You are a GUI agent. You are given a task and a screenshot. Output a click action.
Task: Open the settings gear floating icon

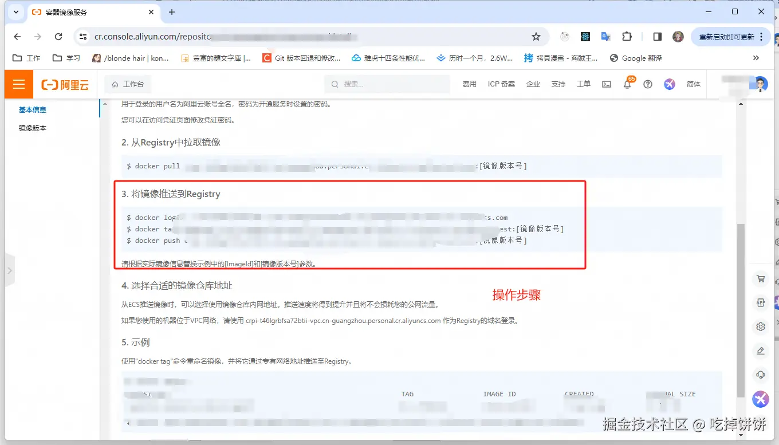tap(761, 326)
